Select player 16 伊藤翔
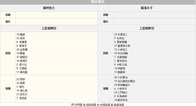The image size is (196, 106). (x=120, y=68)
